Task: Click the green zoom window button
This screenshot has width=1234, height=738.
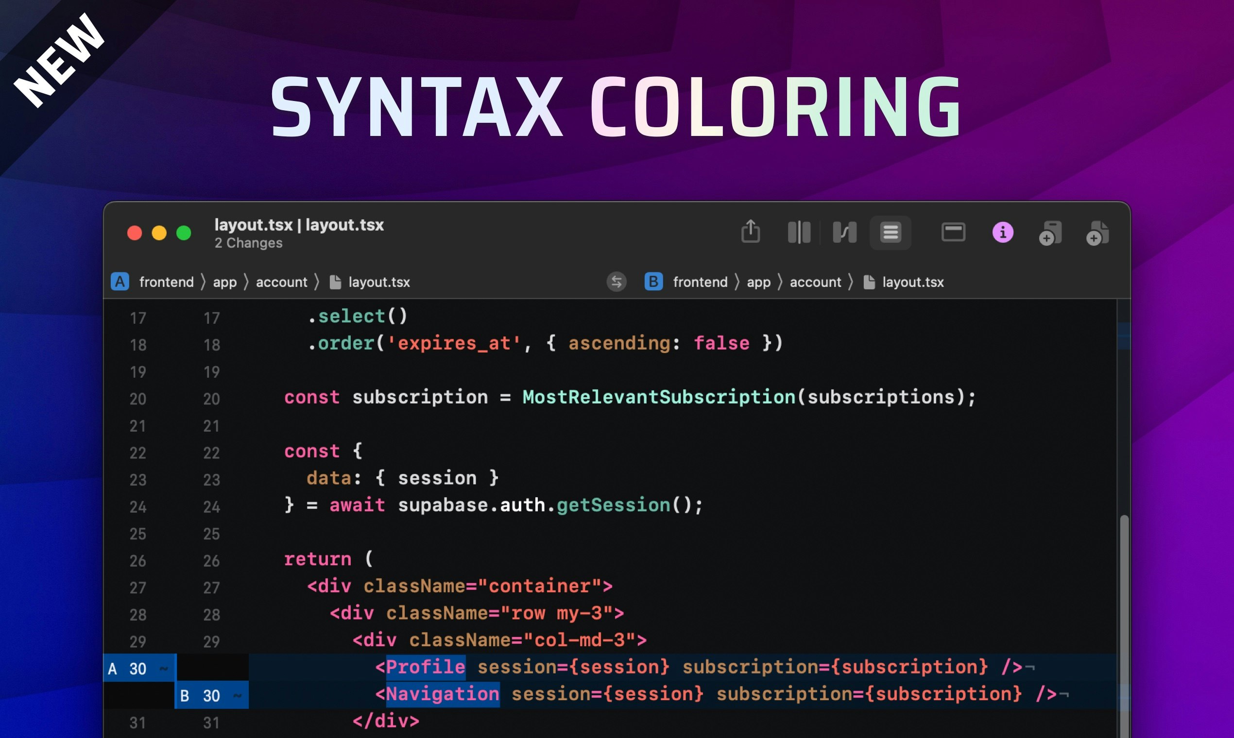Action: [x=184, y=233]
